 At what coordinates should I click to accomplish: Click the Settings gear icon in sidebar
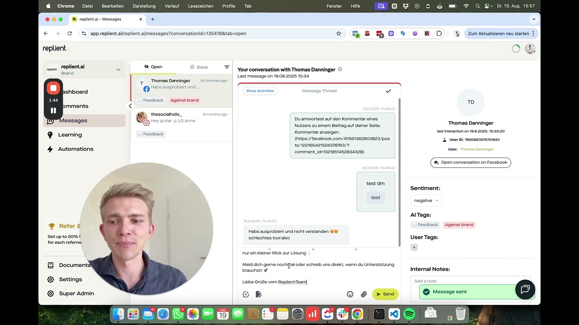[51, 279]
